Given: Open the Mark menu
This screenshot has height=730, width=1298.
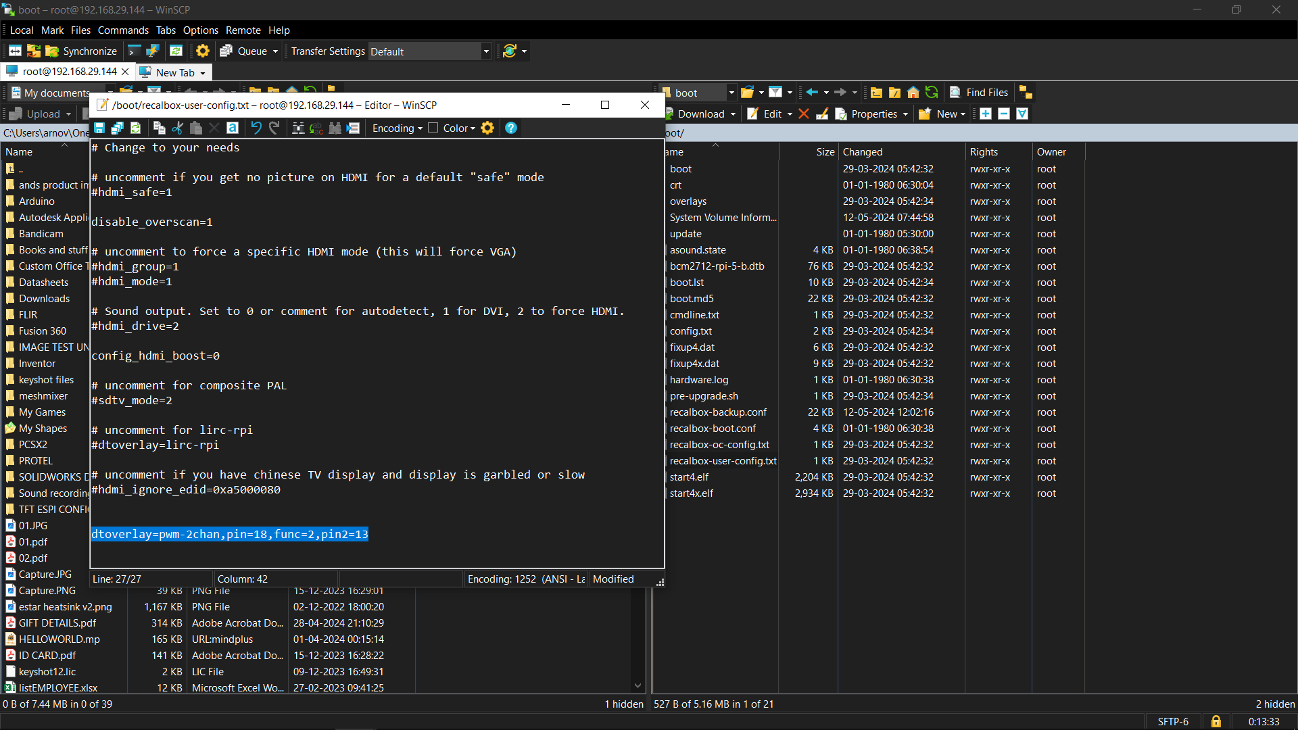Looking at the screenshot, I should (52, 30).
